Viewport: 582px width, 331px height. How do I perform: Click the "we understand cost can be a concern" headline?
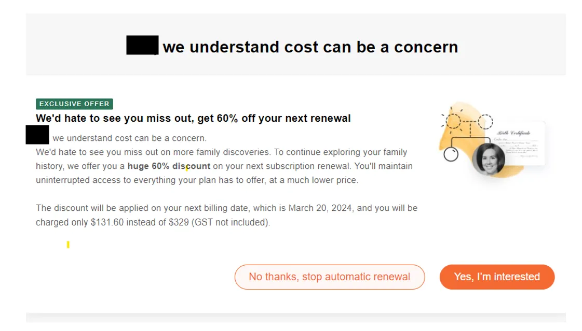[x=310, y=47]
